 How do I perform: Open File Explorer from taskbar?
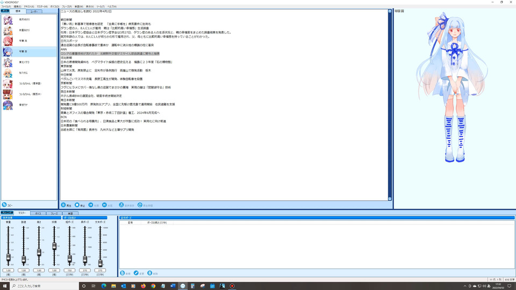coord(113,286)
